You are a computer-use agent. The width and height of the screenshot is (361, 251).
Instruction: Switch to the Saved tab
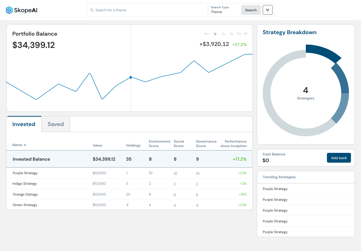[56, 124]
